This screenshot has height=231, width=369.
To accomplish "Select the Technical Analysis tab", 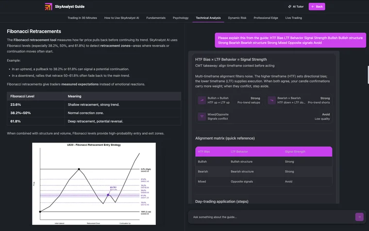I will (x=208, y=18).
